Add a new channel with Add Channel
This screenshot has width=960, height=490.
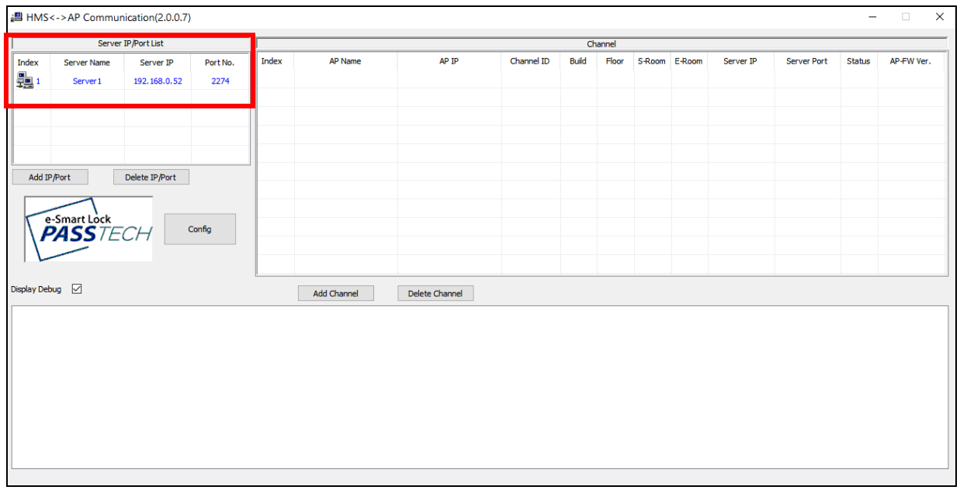(x=335, y=294)
